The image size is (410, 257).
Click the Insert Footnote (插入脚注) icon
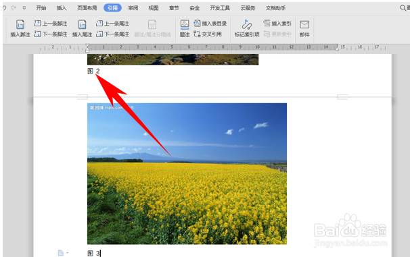pyautogui.click(x=20, y=25)
